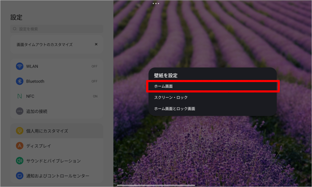Open NFC settings row
The height and width of the screenshot is (187, 312).
coord(57,96)
